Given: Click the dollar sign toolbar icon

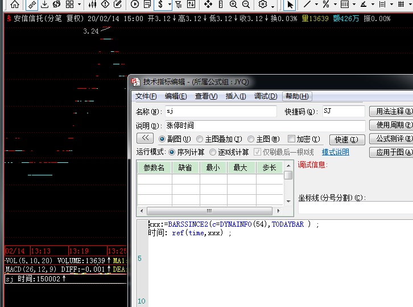Looking at the screenshot, I should pyautogui.click(x=160, y=4).
